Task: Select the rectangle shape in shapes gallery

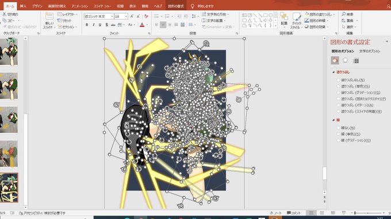Action: pos(265,15)
